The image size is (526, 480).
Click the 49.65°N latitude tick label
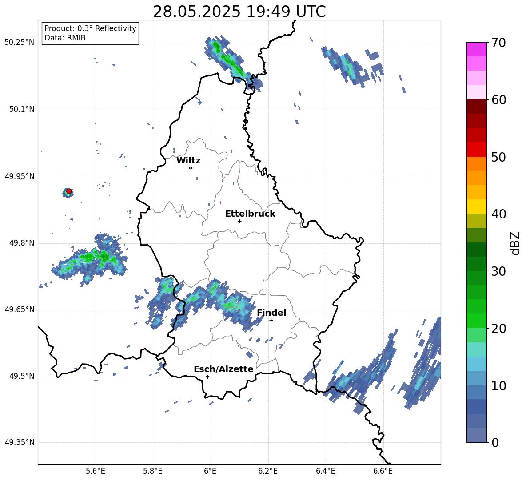click(20, 309)
